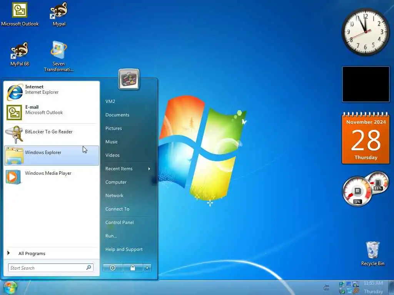This screenshot has width=394, height=295.
Task: Click the Start orb button
Action: (x=10, y=287)
